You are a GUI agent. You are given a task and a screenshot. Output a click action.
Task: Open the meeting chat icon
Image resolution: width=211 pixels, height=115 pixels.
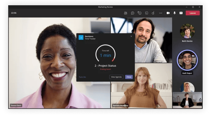coord(132,13)
